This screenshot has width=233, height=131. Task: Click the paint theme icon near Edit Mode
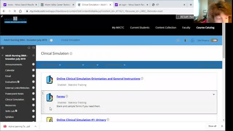click(185, 40)
